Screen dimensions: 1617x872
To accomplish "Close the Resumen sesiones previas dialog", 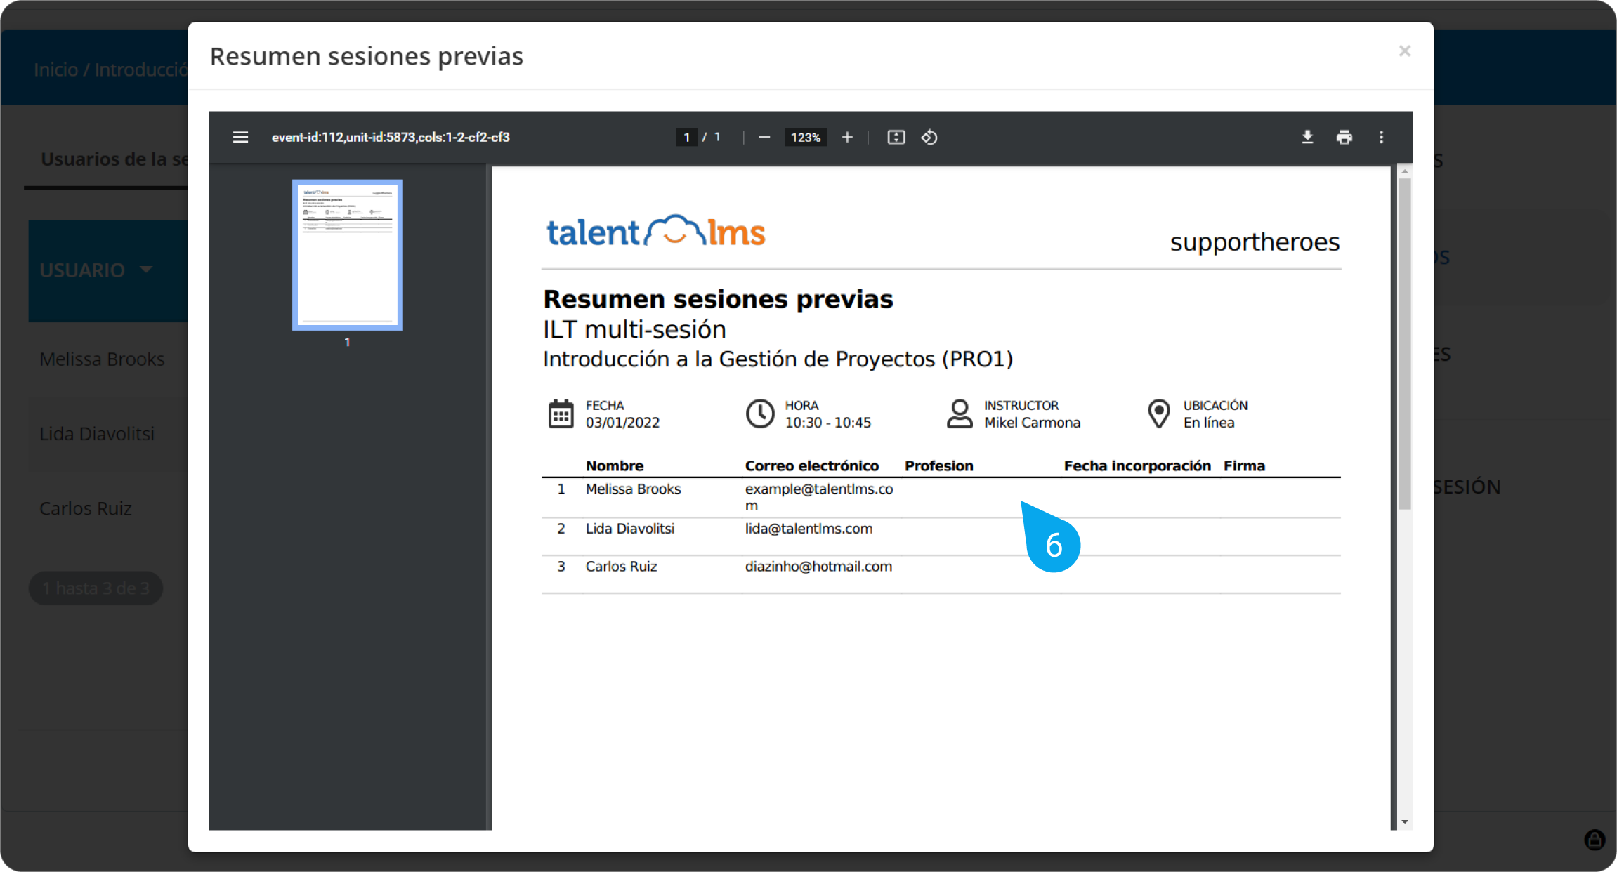I will (x=1404, y=51).
